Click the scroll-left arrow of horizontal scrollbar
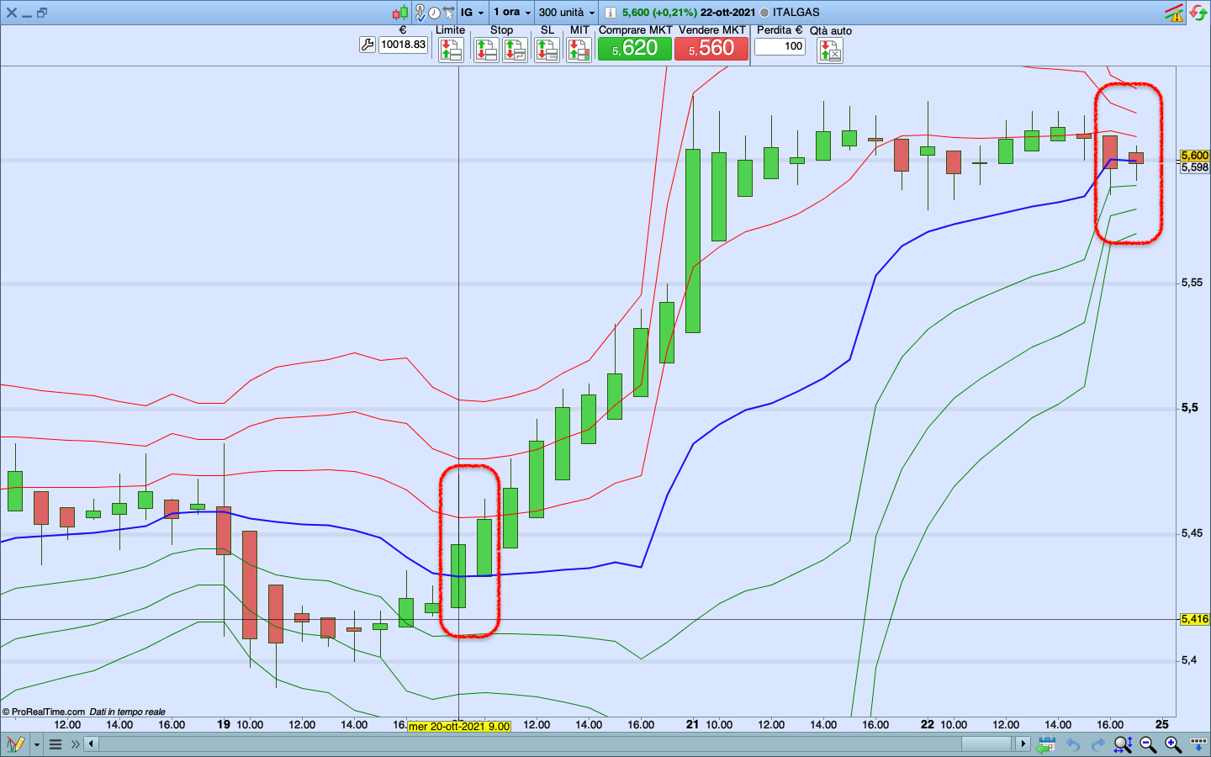This screenshot has height=757, width=1211. point(91,744)
